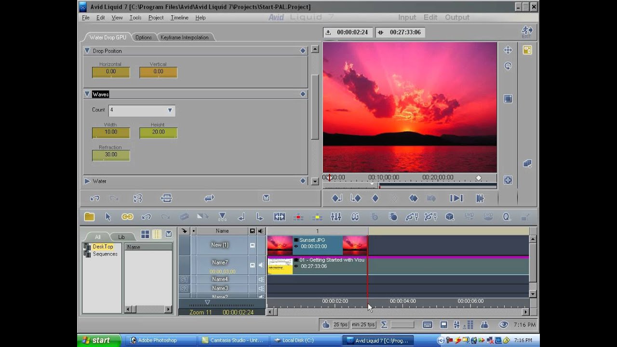Click the trim editor icon
617x347 pixels.
[279, 217]
